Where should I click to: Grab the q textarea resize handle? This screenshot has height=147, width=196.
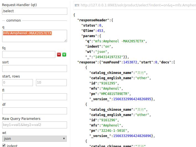click(66, 40)
